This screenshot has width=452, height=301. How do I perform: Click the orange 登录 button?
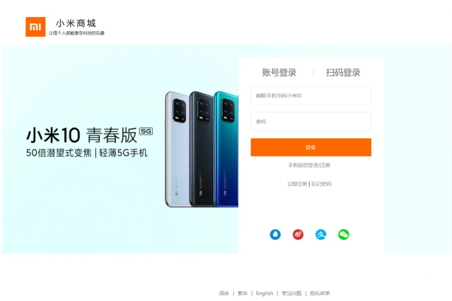pos(311,147)
